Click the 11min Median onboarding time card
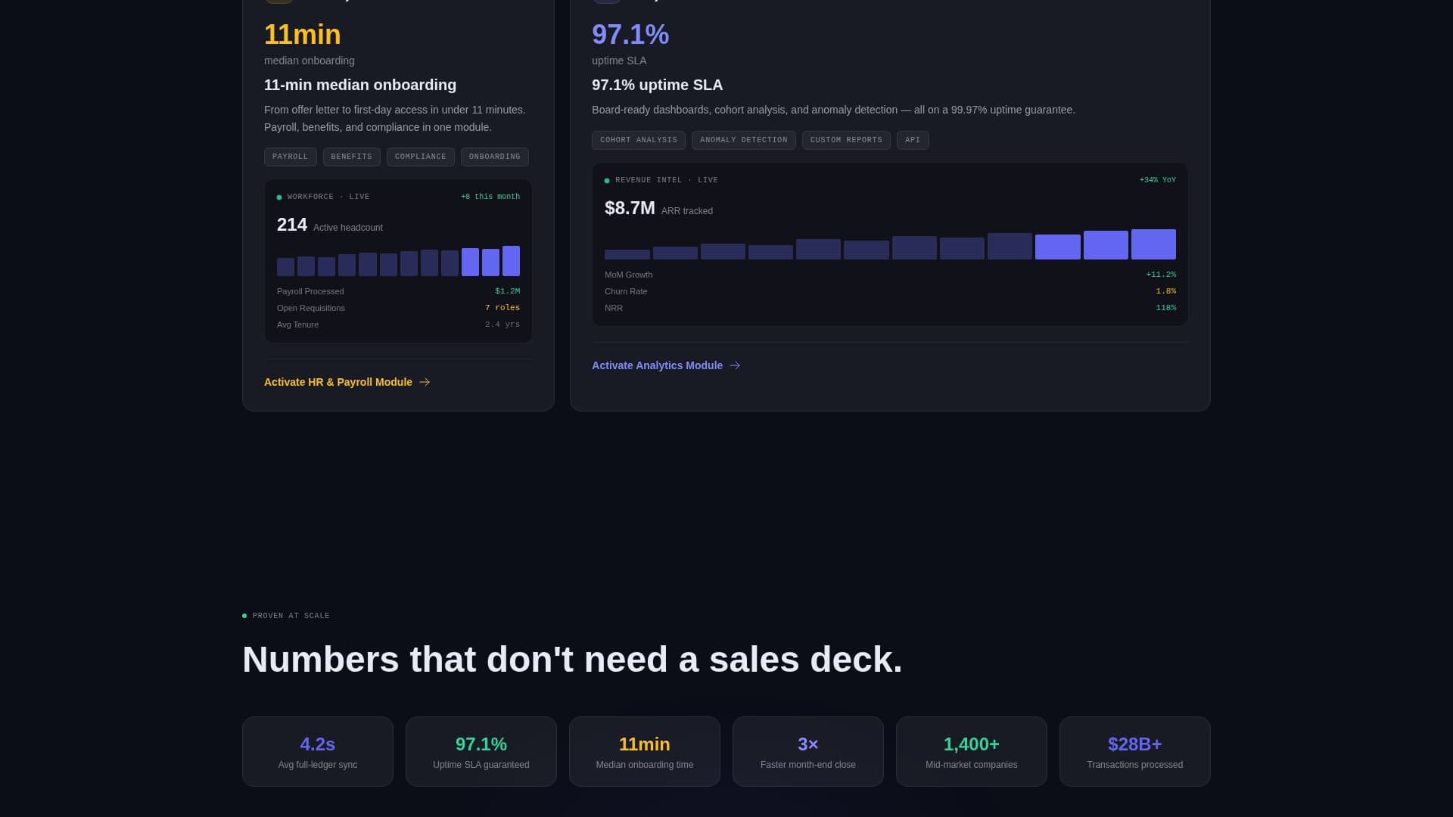Viewport: 1453px width, 817px height. coord(645,751)
